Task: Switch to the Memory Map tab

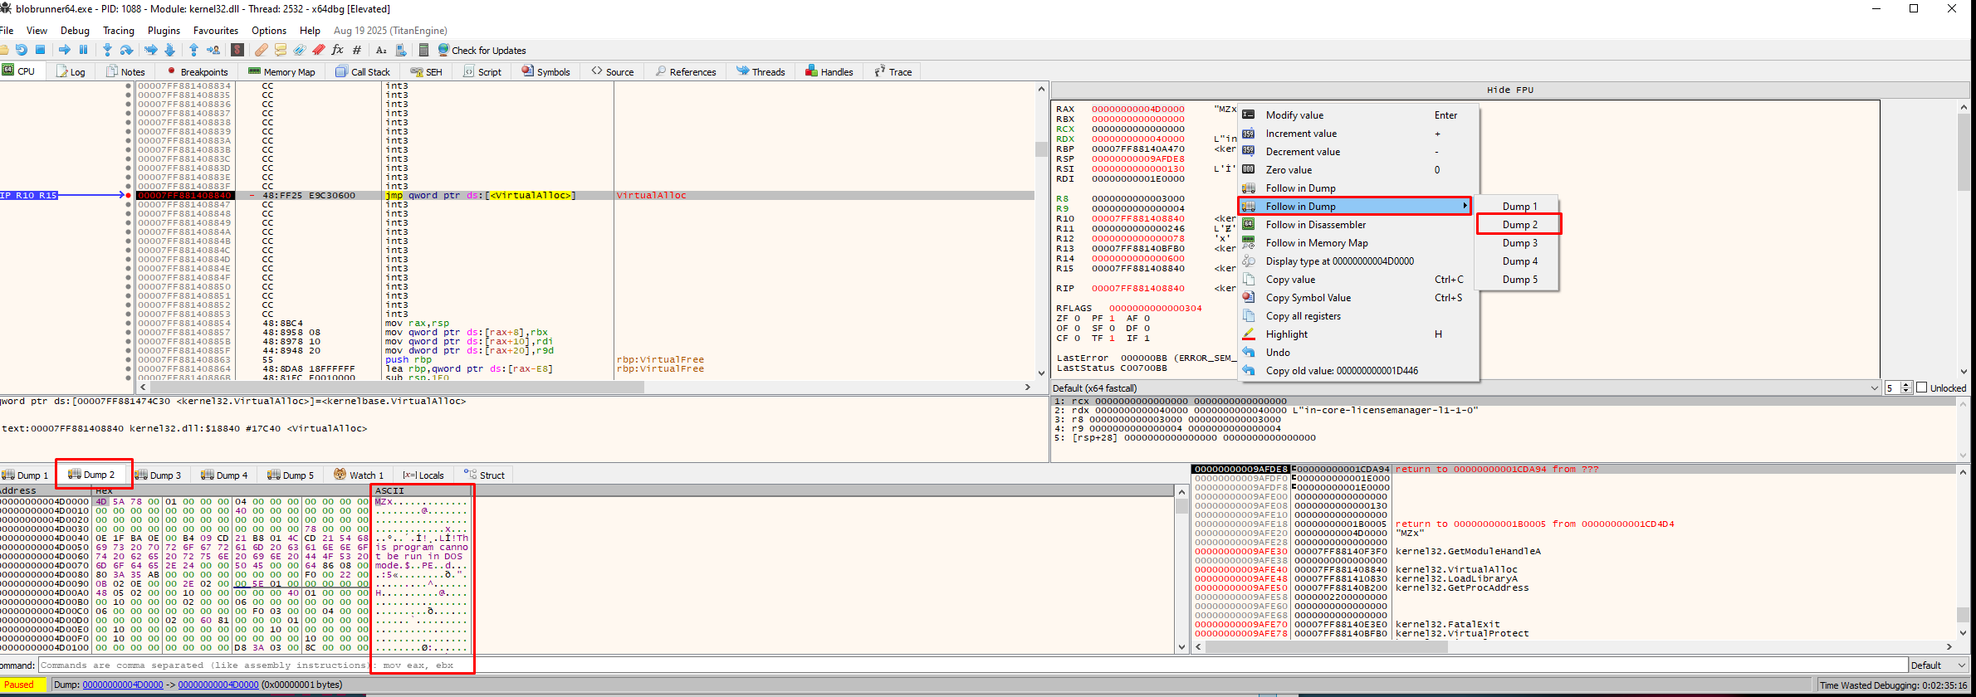Action: click(x=281, y=71)
